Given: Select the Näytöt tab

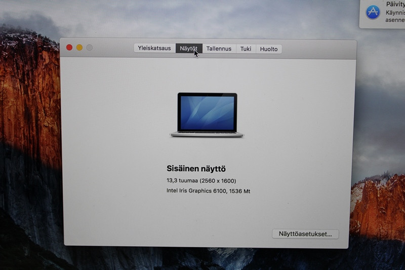Looking at the screenshot, I should click(x=189, y=48).
